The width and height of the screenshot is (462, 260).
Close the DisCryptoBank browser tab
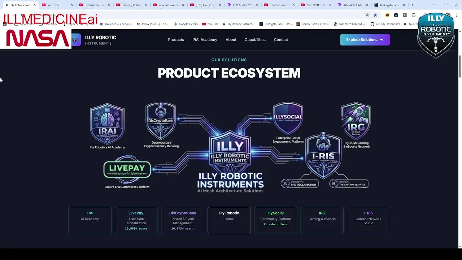pos(404,5)
